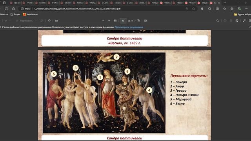Image resolution: width=251 pixels, height=141 pixels.
Task: Zoom in on the PDF
Action: click(109, 21)
